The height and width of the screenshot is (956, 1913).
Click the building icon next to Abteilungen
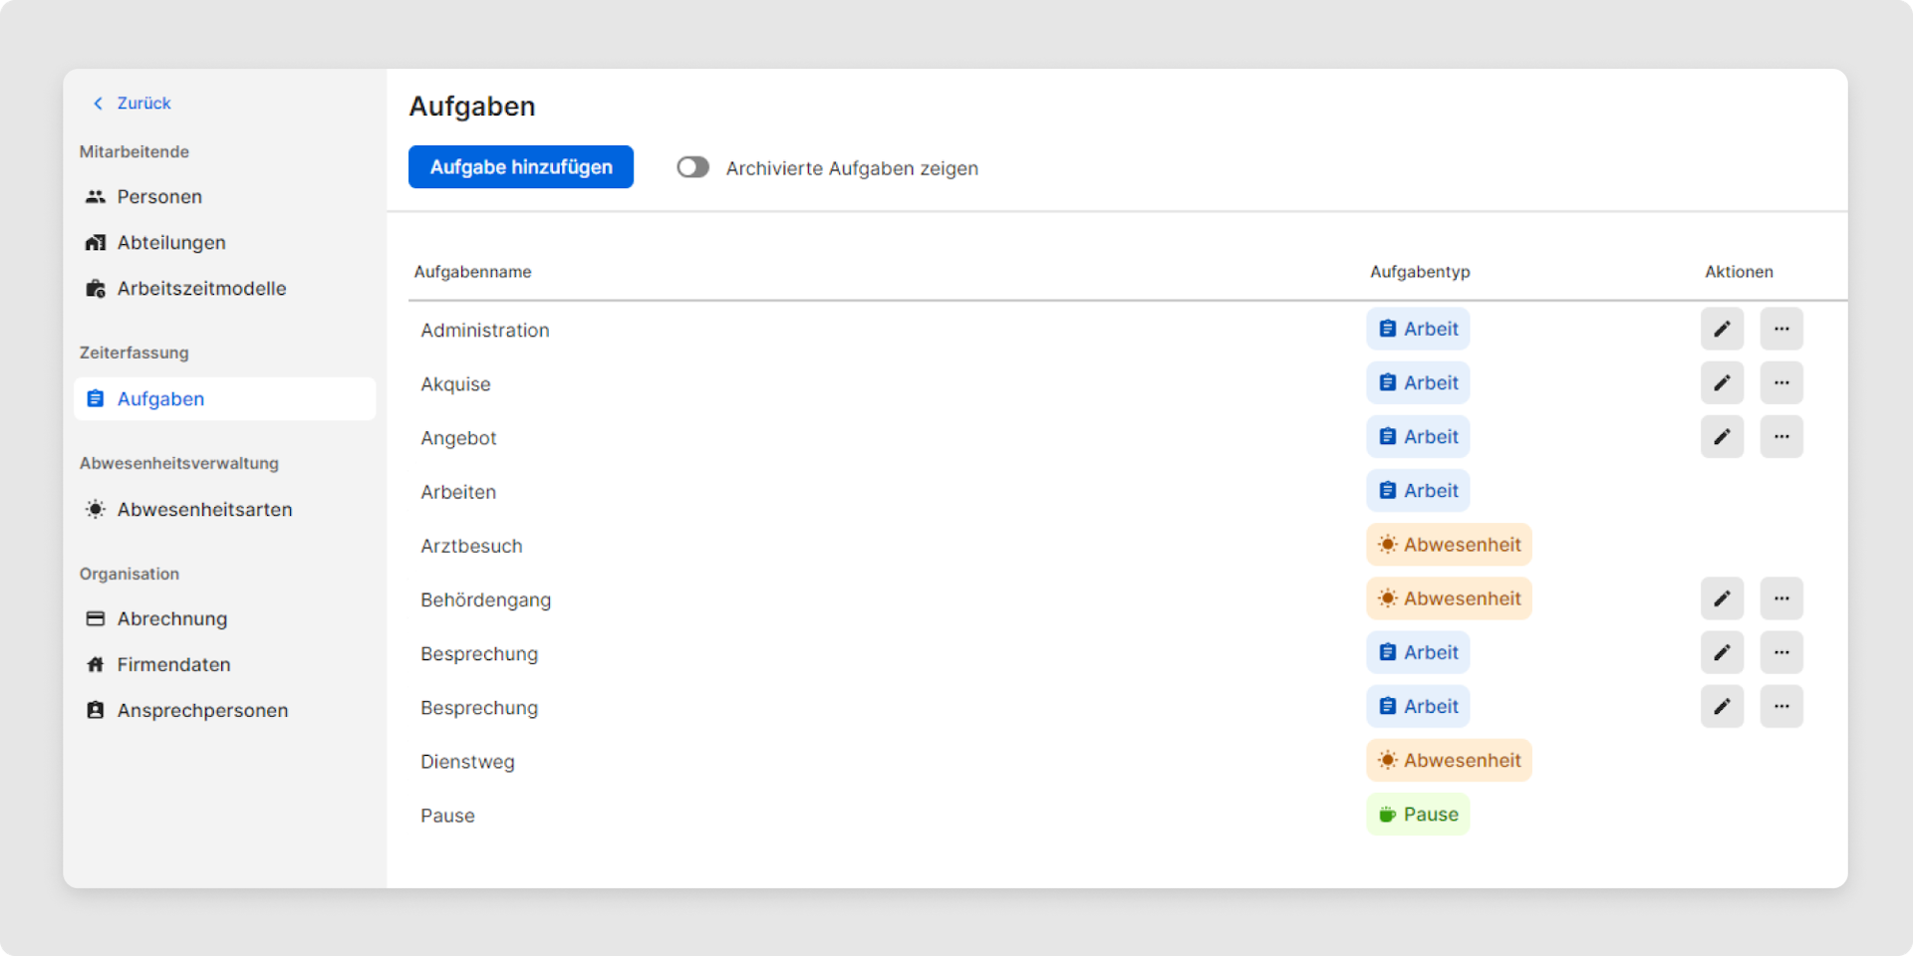(x=96, y=242)
